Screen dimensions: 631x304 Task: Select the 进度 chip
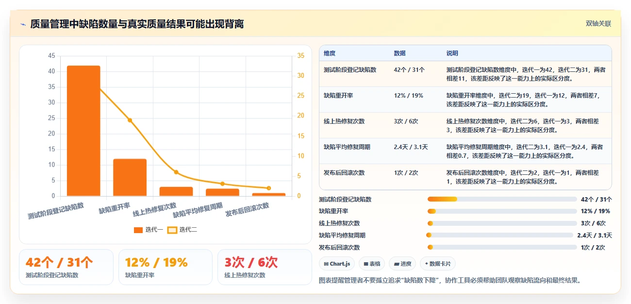tap(403, 264)
